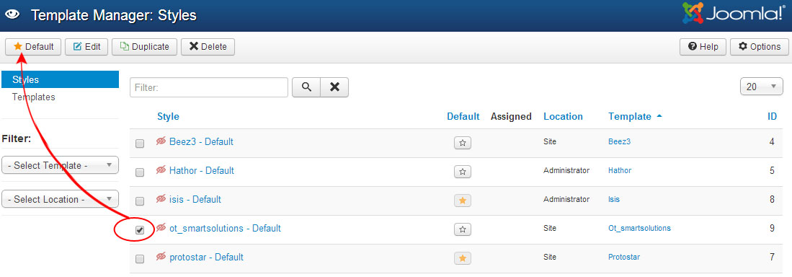Click the preview-disabled eye icon for ot_smartsolutions
Screen dimensions: 792x277
point(161,228)
